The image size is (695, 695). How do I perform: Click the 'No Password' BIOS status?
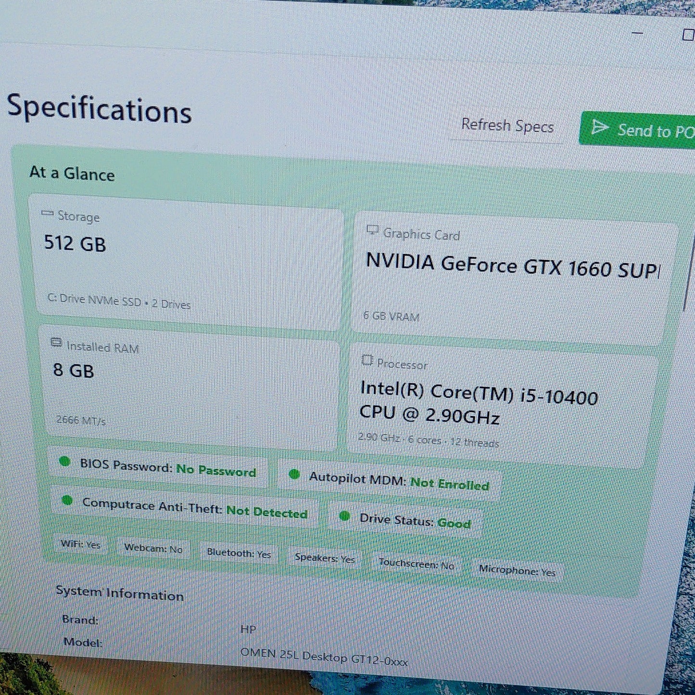tap(216, 470)
